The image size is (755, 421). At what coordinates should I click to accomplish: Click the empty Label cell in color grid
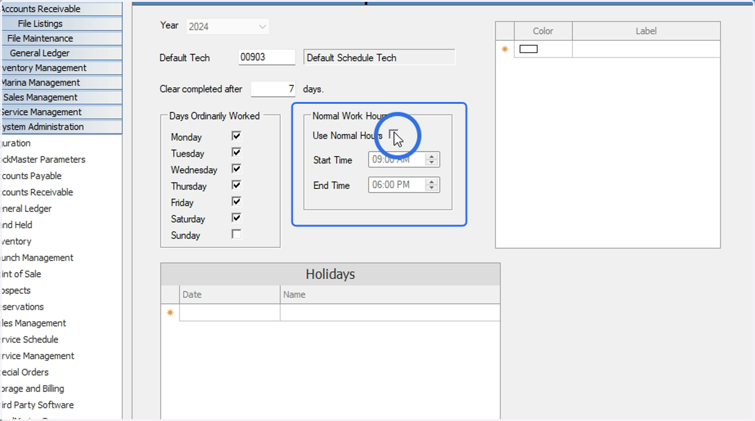point(646,49)
